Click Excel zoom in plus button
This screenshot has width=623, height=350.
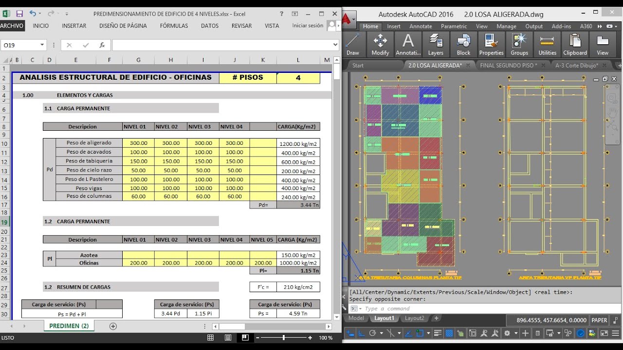[310, 337]
